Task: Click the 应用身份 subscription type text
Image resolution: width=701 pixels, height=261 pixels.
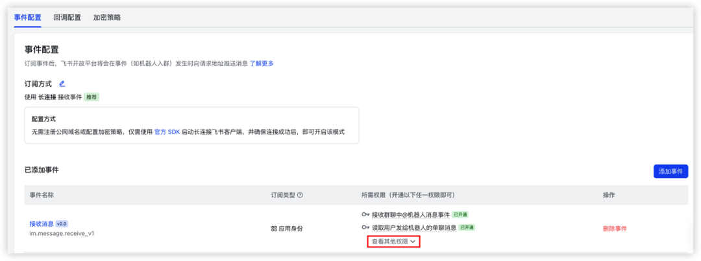Action: point(291,229)
